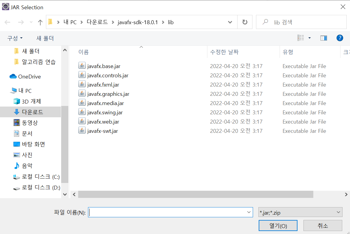Change the view layout icon
This screenshot has width=350, height=234.
click(x=301, y=38)
